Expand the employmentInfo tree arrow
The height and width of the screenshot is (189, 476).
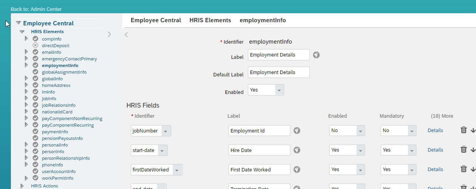[26, 65]
